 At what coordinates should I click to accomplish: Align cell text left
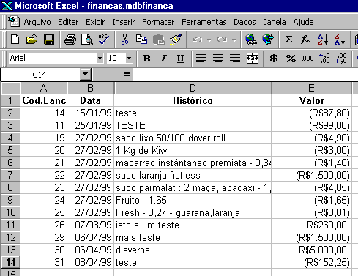(x=201, y=59)
